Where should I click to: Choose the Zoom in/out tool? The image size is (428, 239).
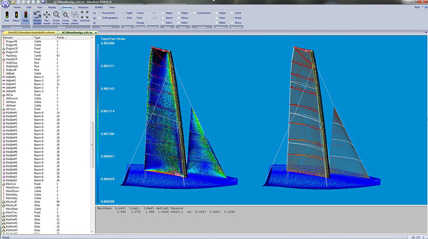pyautogui.click(x=56, y=15)
